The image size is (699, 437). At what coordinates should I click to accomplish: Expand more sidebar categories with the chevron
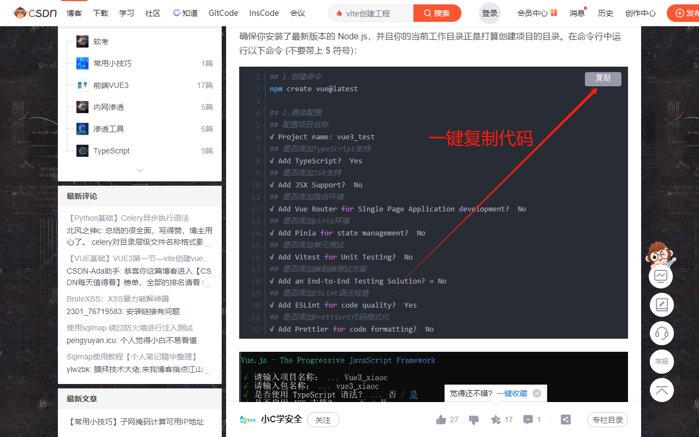139,170
